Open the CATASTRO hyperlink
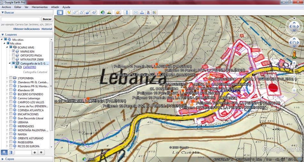 click(29, 67)
